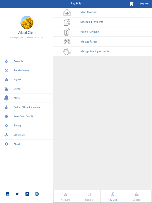The height and width of the screenshot is (203, 152).
Task: Open Scheduled Payments
Action: click(x=102, y=22)
